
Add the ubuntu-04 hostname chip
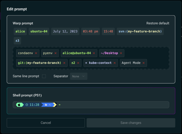coord(39,32)
